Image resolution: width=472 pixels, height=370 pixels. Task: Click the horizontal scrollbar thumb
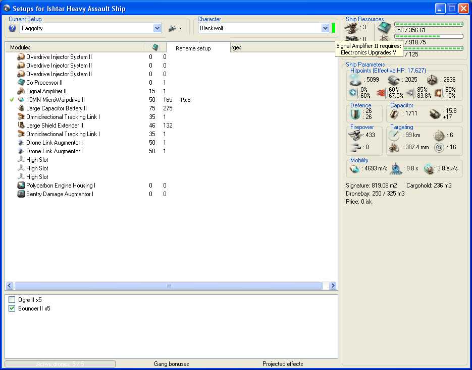tap(169, 285)
